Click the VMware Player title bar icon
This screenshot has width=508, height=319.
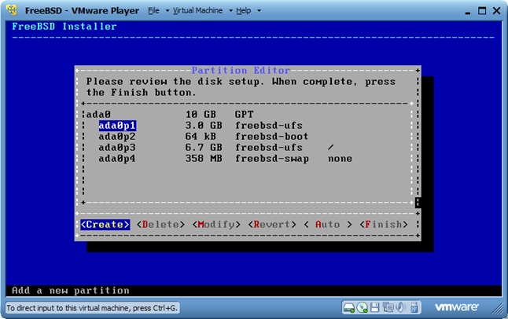click(12, 10)
